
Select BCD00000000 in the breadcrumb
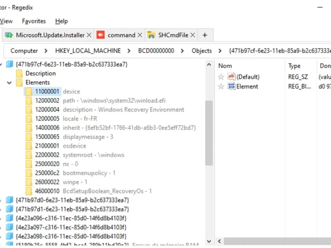coord(156,51)
